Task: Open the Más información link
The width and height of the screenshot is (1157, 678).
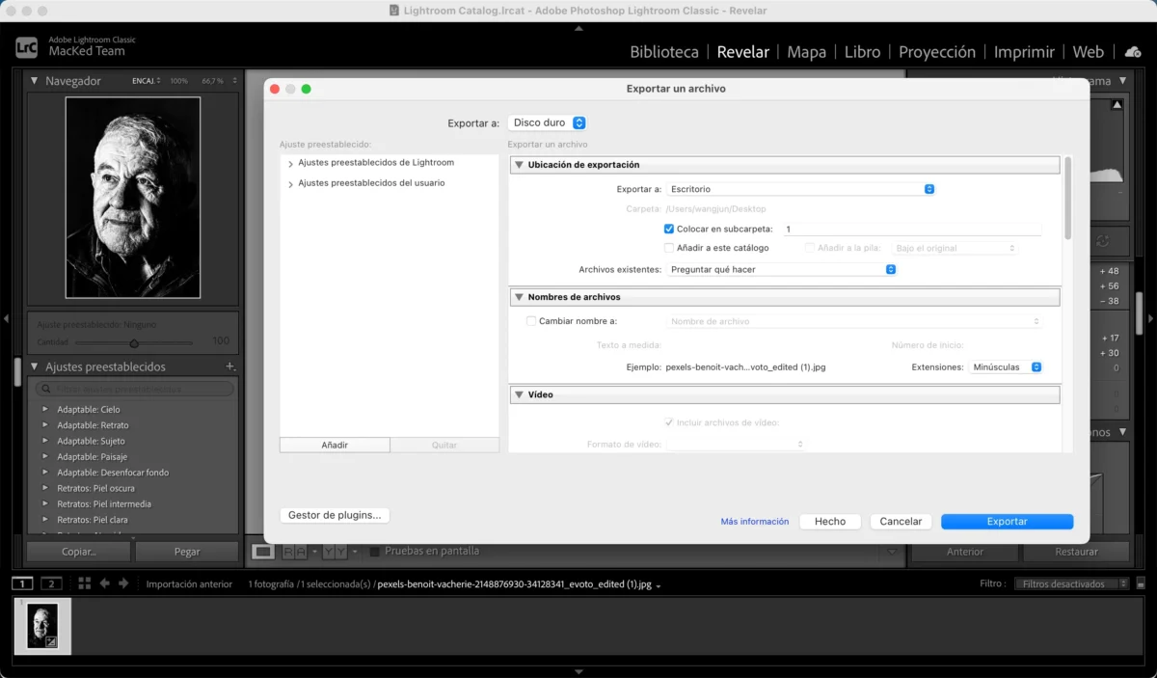Action: tap(755, 522)
